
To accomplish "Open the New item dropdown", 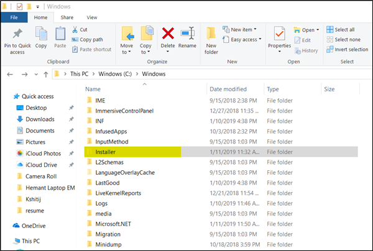I will 244,29.
